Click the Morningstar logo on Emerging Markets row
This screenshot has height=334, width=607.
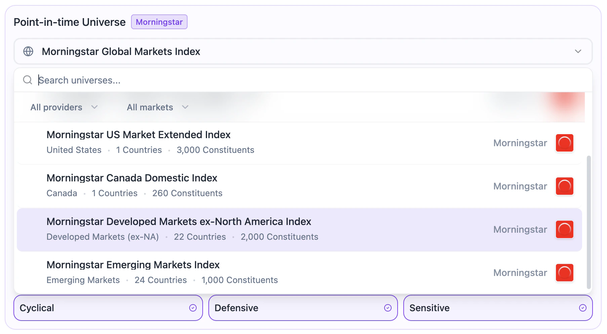pos(565,273)
